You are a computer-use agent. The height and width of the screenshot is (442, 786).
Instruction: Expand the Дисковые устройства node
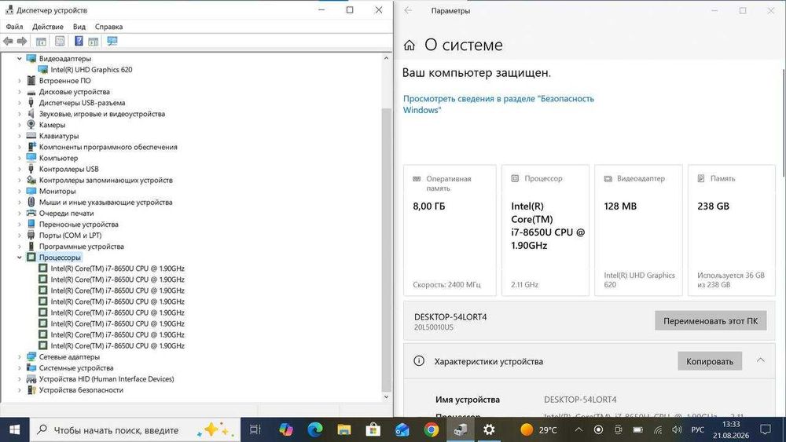[x=20, y=92]
